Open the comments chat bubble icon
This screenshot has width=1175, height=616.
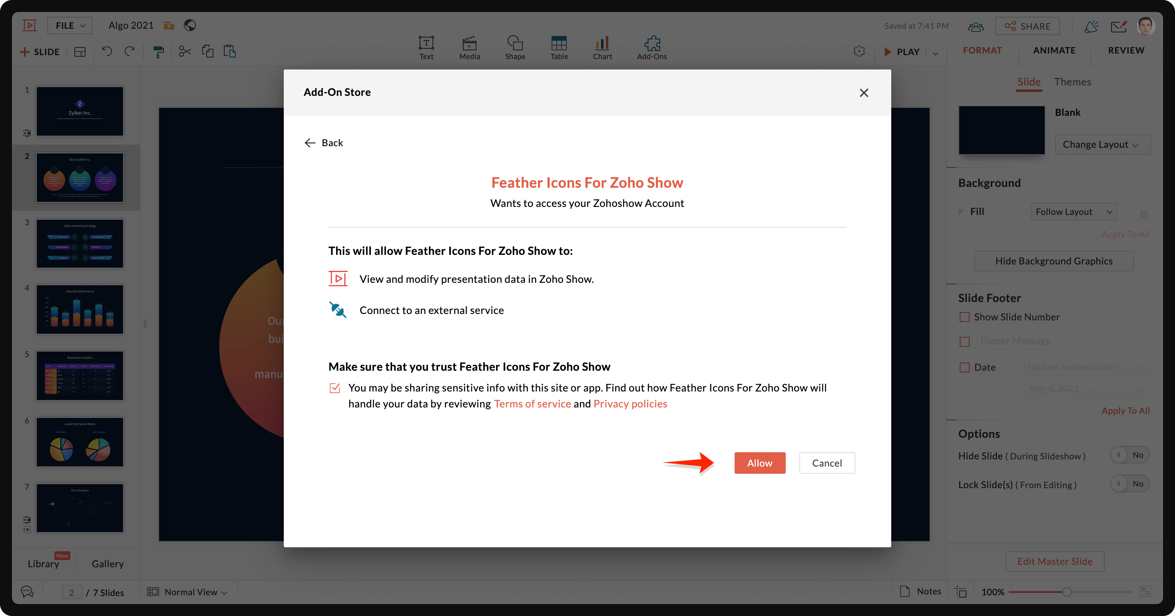tap(27, 592)
